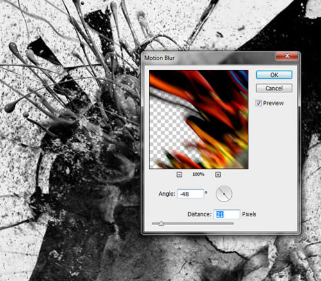The width and height of the screenshot is (321, 281).
Task: Click the Preview checkbox label text
Action: [273, 103]
